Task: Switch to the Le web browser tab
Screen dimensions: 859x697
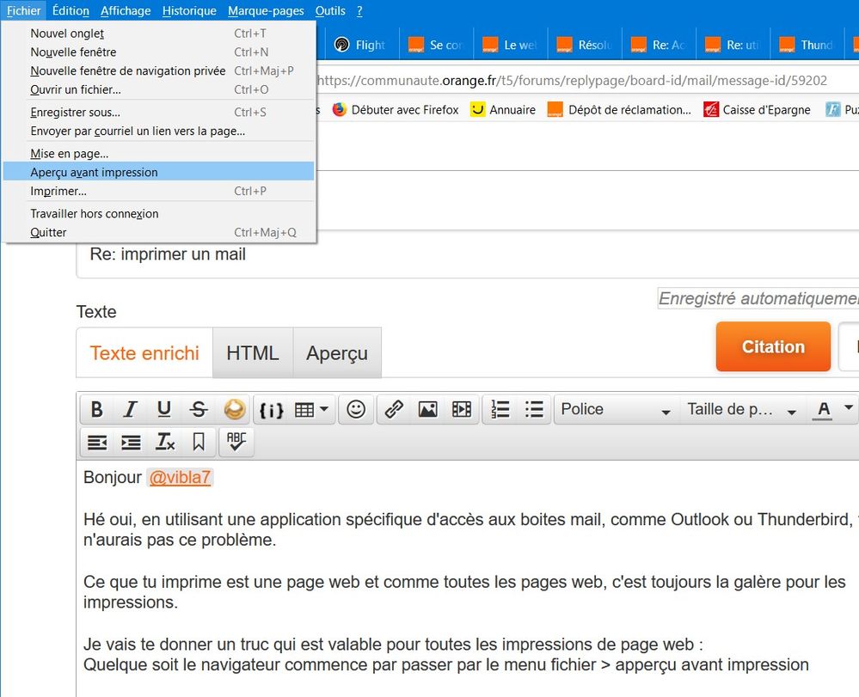Action: [511, 45]
